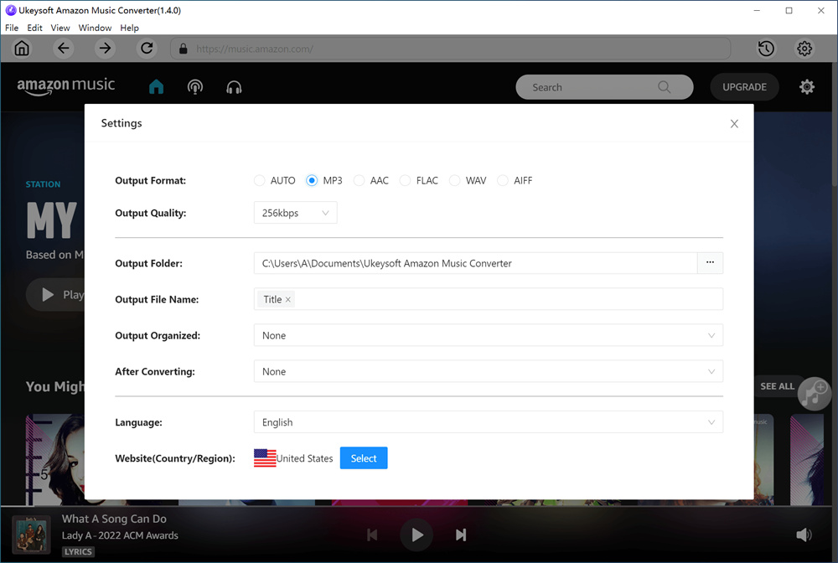838x563 pixels.
Task: Click the Output Folder path field
Action: (476, 263)
